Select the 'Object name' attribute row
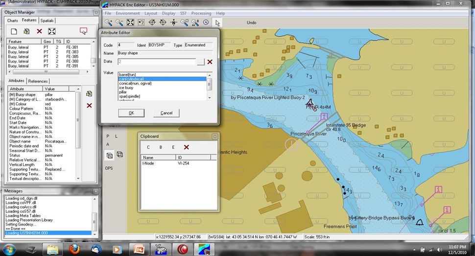The image size is (475, 256). click(42, 141)
